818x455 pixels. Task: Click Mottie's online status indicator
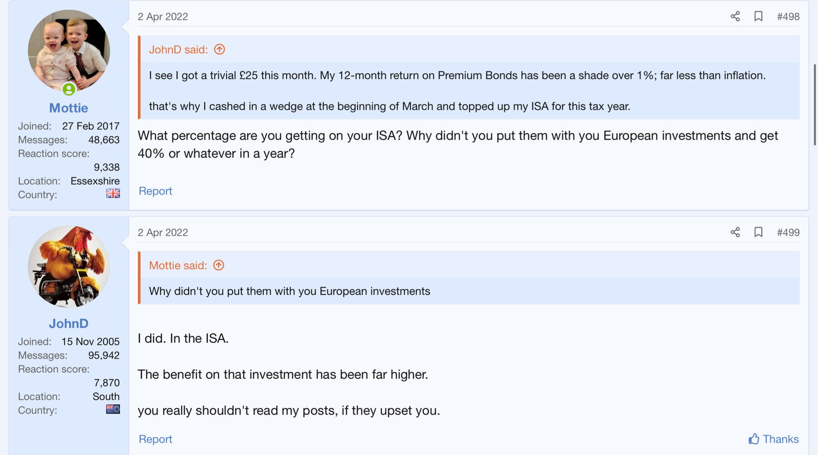point(69,90)
